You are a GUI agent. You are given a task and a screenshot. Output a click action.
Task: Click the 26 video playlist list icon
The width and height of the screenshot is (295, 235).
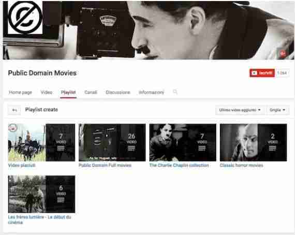pyautogui.click(x=131, y=148)
